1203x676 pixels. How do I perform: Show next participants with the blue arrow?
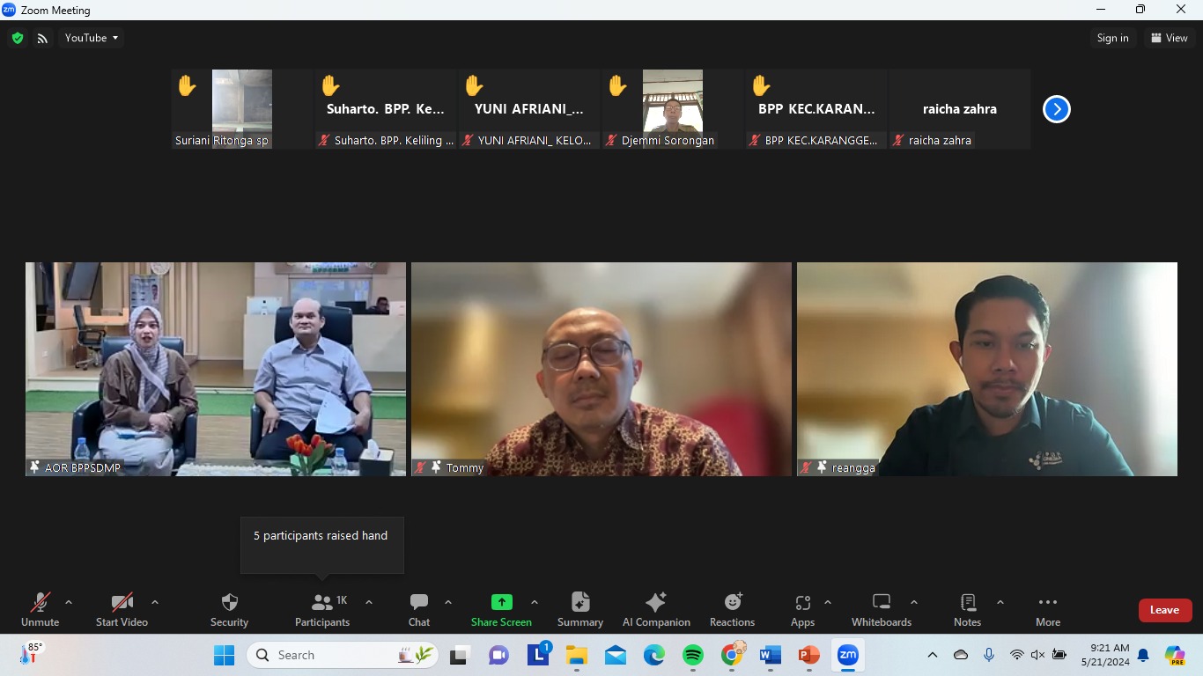1056,109
